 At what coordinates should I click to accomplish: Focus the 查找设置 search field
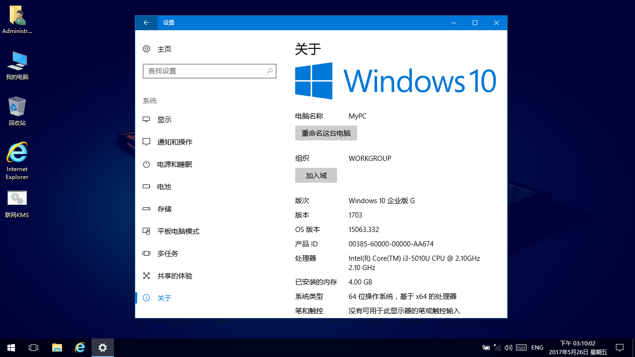tap(210, 71)
